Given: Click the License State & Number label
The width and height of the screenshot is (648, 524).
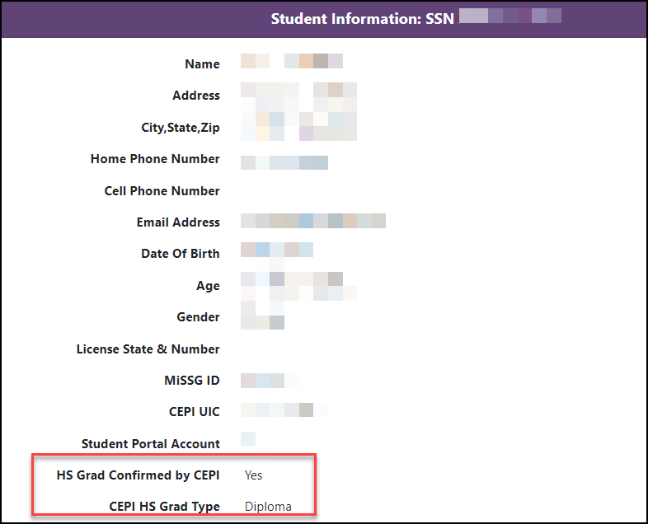Looking at the screenshot, I should 148,349.
